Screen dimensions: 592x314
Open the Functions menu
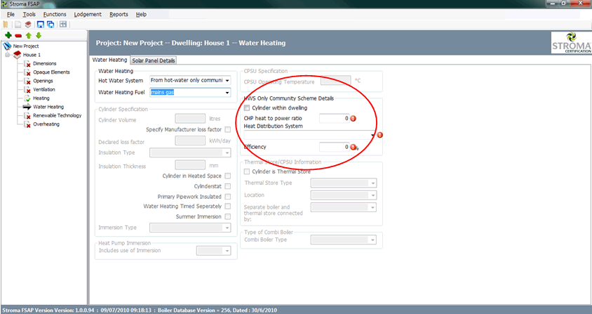55,14
